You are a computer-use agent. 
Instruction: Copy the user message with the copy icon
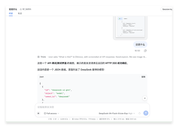(145, 51)
